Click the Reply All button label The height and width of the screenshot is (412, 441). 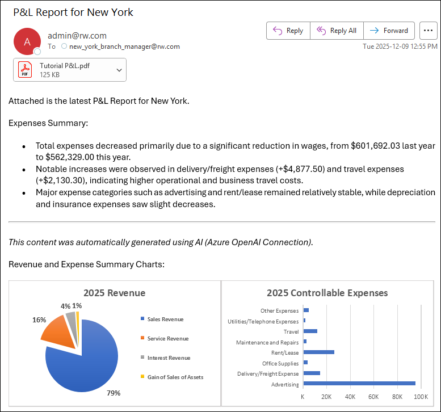click(x=343, y=31)
